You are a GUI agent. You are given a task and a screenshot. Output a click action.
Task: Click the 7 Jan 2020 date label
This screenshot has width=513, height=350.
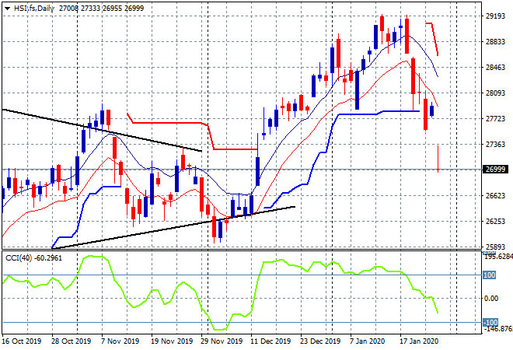point(368,341)
